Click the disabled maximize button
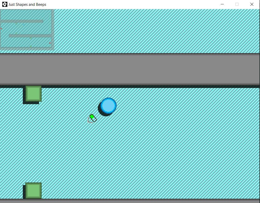Screen dimensions: 260x203 tap(237, 4)
